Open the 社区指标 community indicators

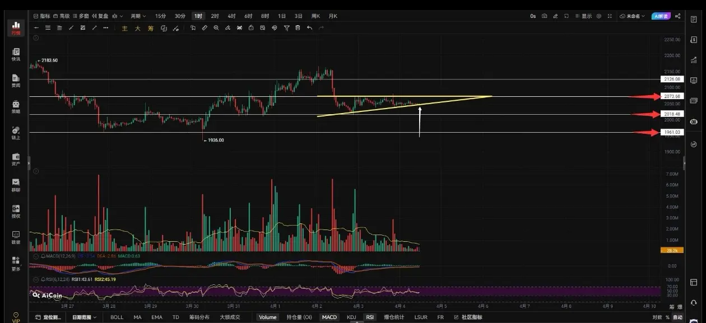tap(468, 317)
